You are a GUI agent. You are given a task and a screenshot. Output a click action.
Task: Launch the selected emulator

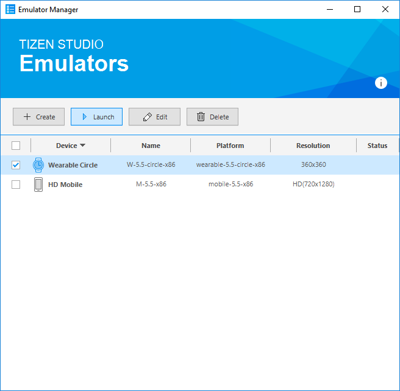coord(96,117)
